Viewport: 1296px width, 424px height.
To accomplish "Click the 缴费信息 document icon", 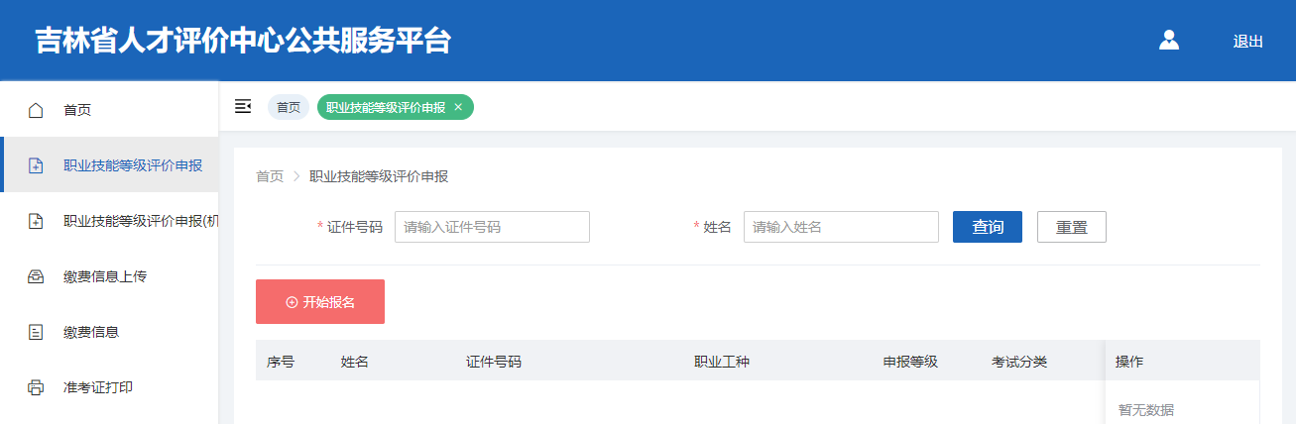I will [36, 332].
